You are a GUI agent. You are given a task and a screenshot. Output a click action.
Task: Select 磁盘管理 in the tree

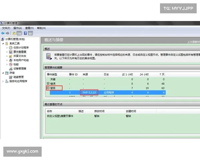(18, 77)
